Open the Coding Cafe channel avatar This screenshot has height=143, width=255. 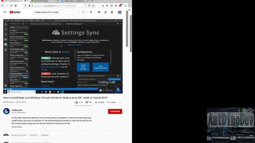[6, 111]
